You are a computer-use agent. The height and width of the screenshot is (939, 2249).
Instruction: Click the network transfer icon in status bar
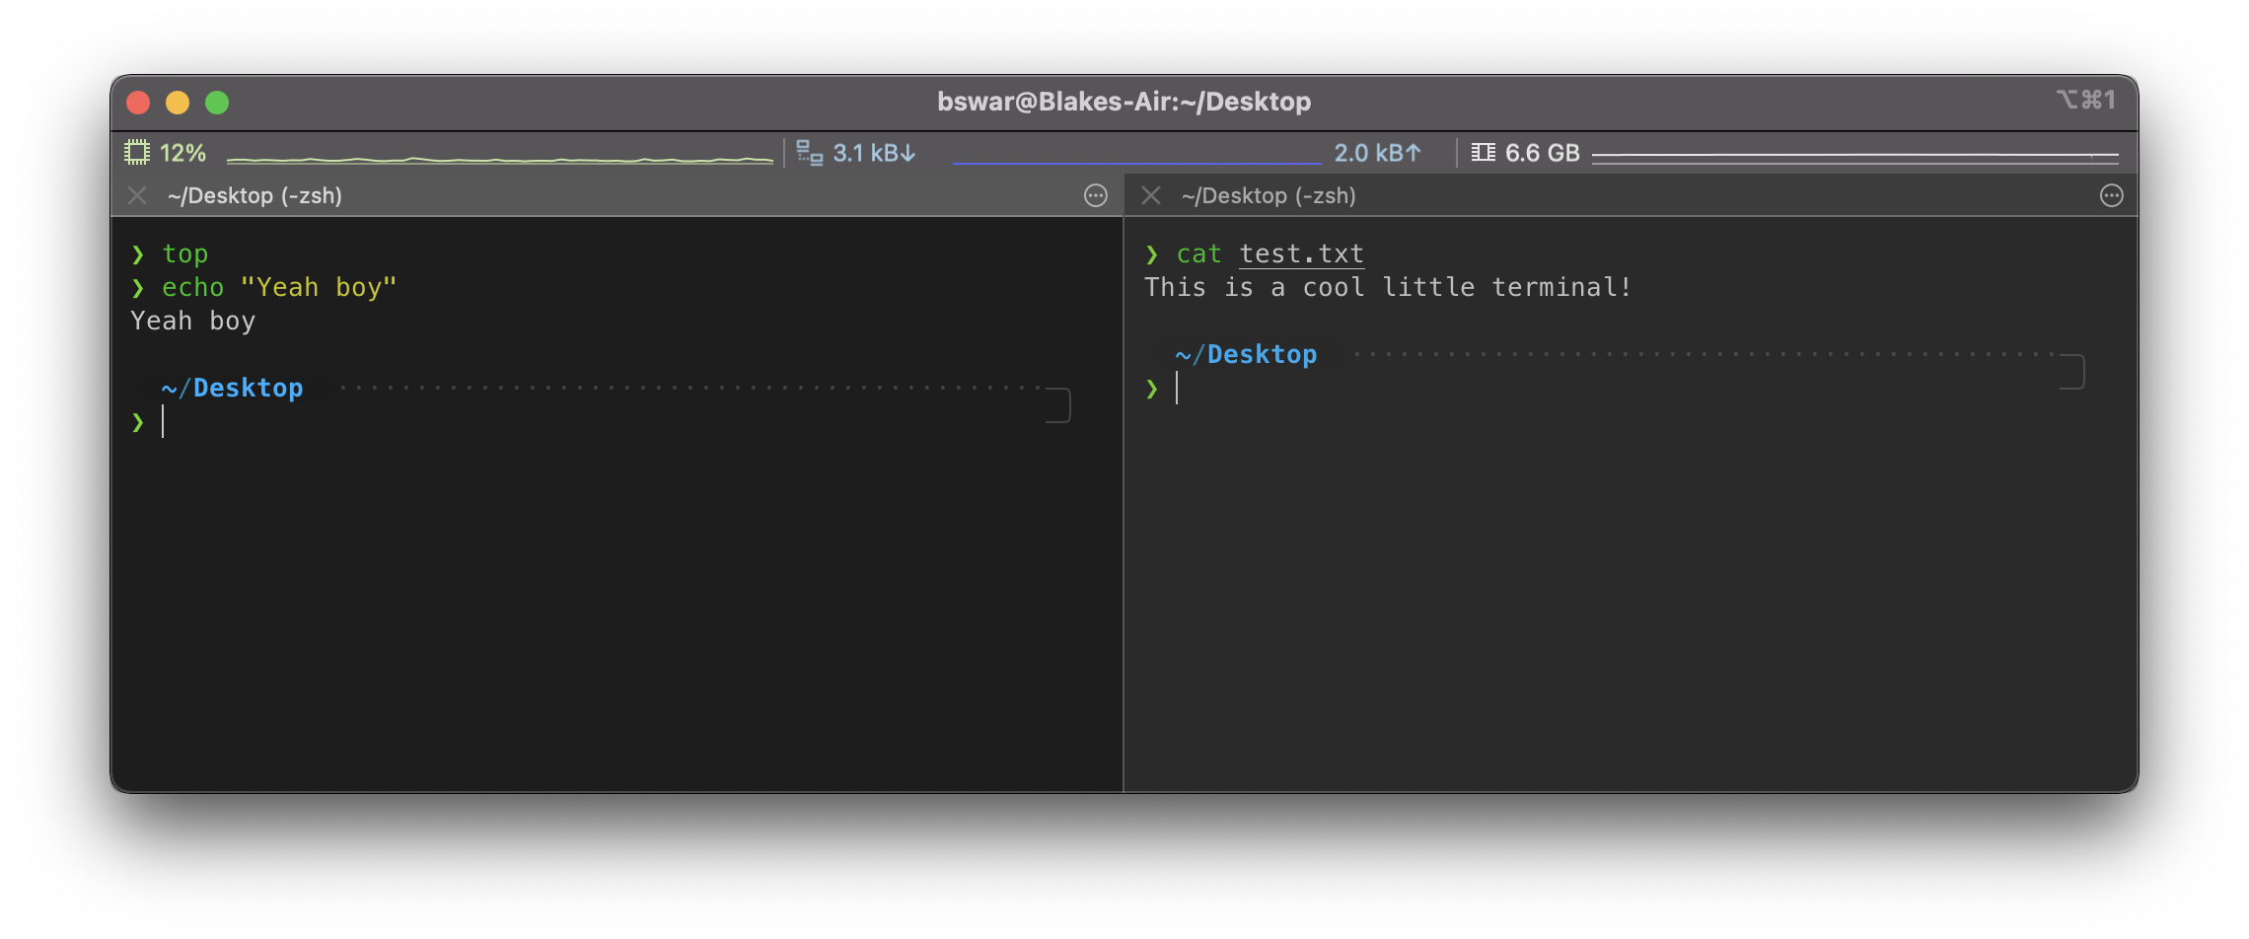tap(809, 153)
